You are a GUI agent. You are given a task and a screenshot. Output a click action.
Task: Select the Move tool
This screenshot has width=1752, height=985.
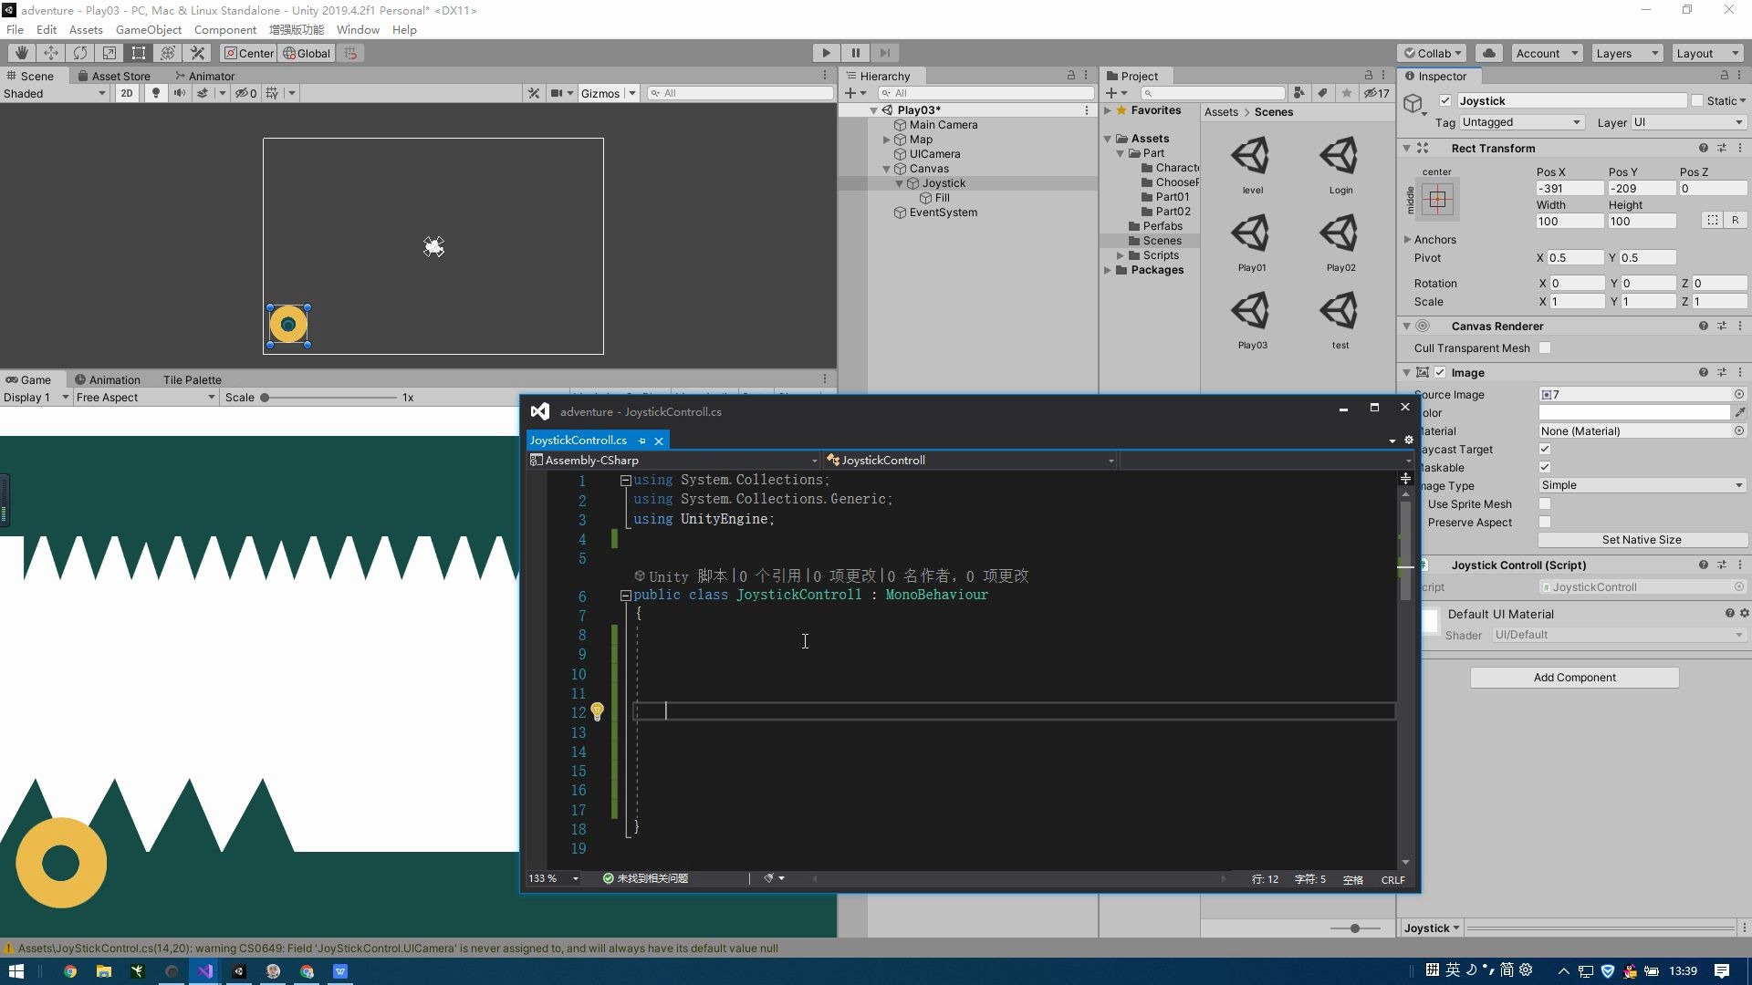pos(51,53)
